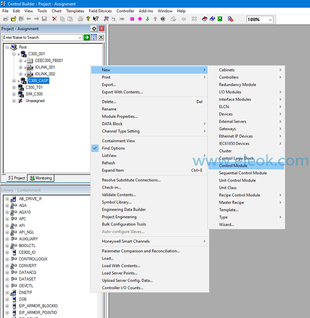
Task: Open the Controller menu in menu bar
Action: coord(125,11)
